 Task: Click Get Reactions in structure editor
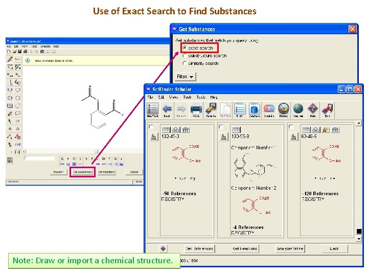tap(107, 172)
